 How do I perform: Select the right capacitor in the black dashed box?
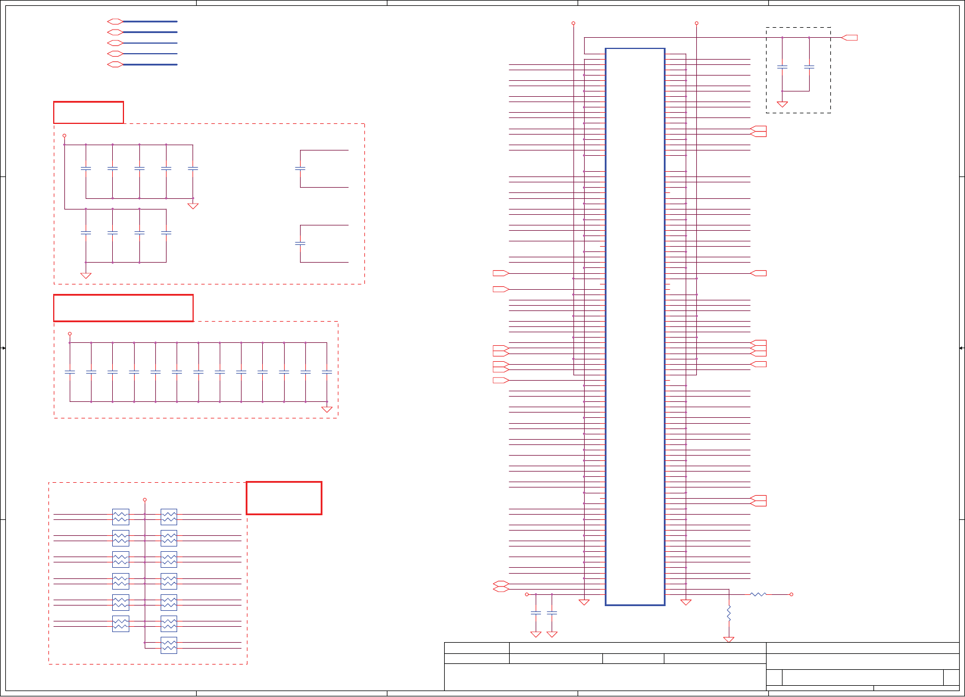pos(809,67)
